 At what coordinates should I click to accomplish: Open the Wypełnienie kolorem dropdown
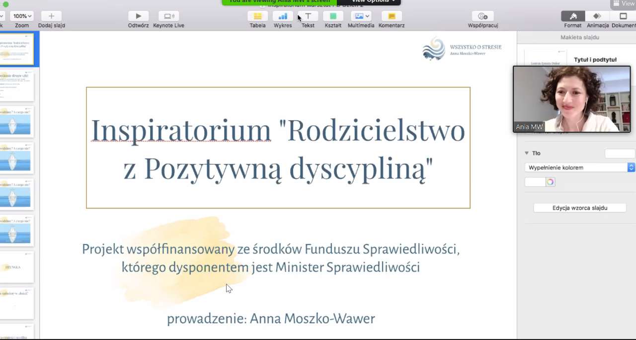click(x=579, y=168)
